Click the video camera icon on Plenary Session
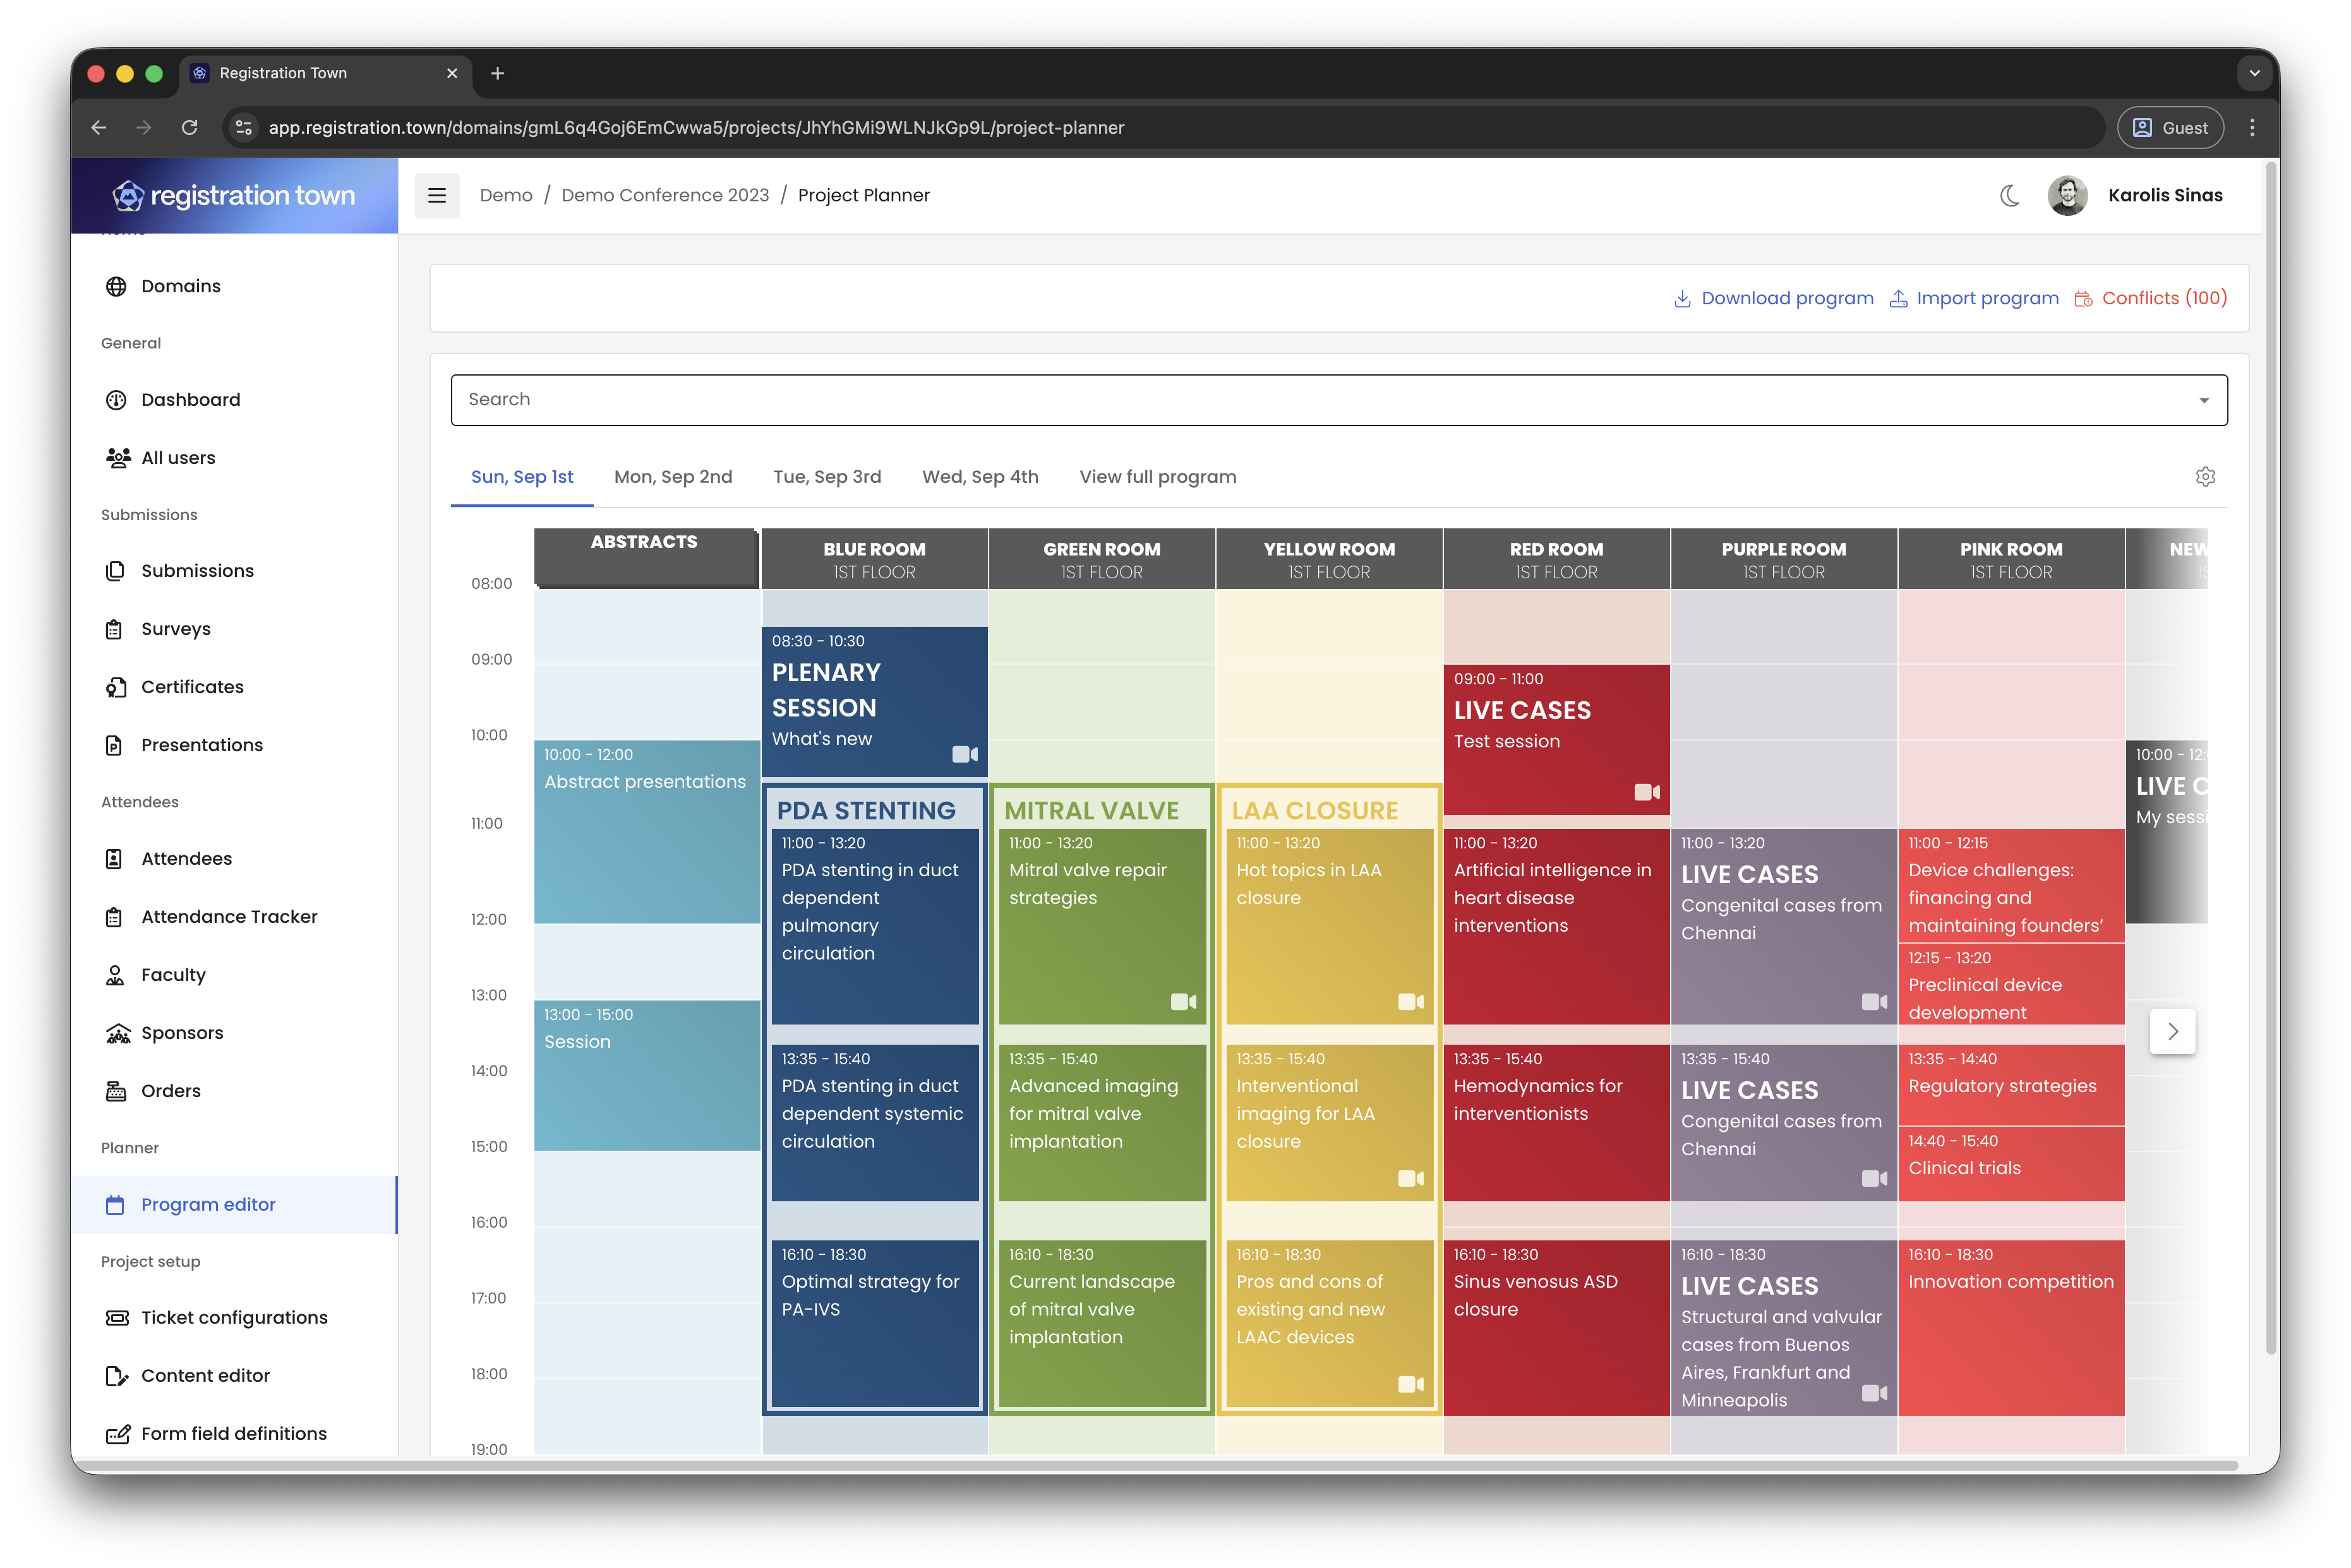 point(965,754)
